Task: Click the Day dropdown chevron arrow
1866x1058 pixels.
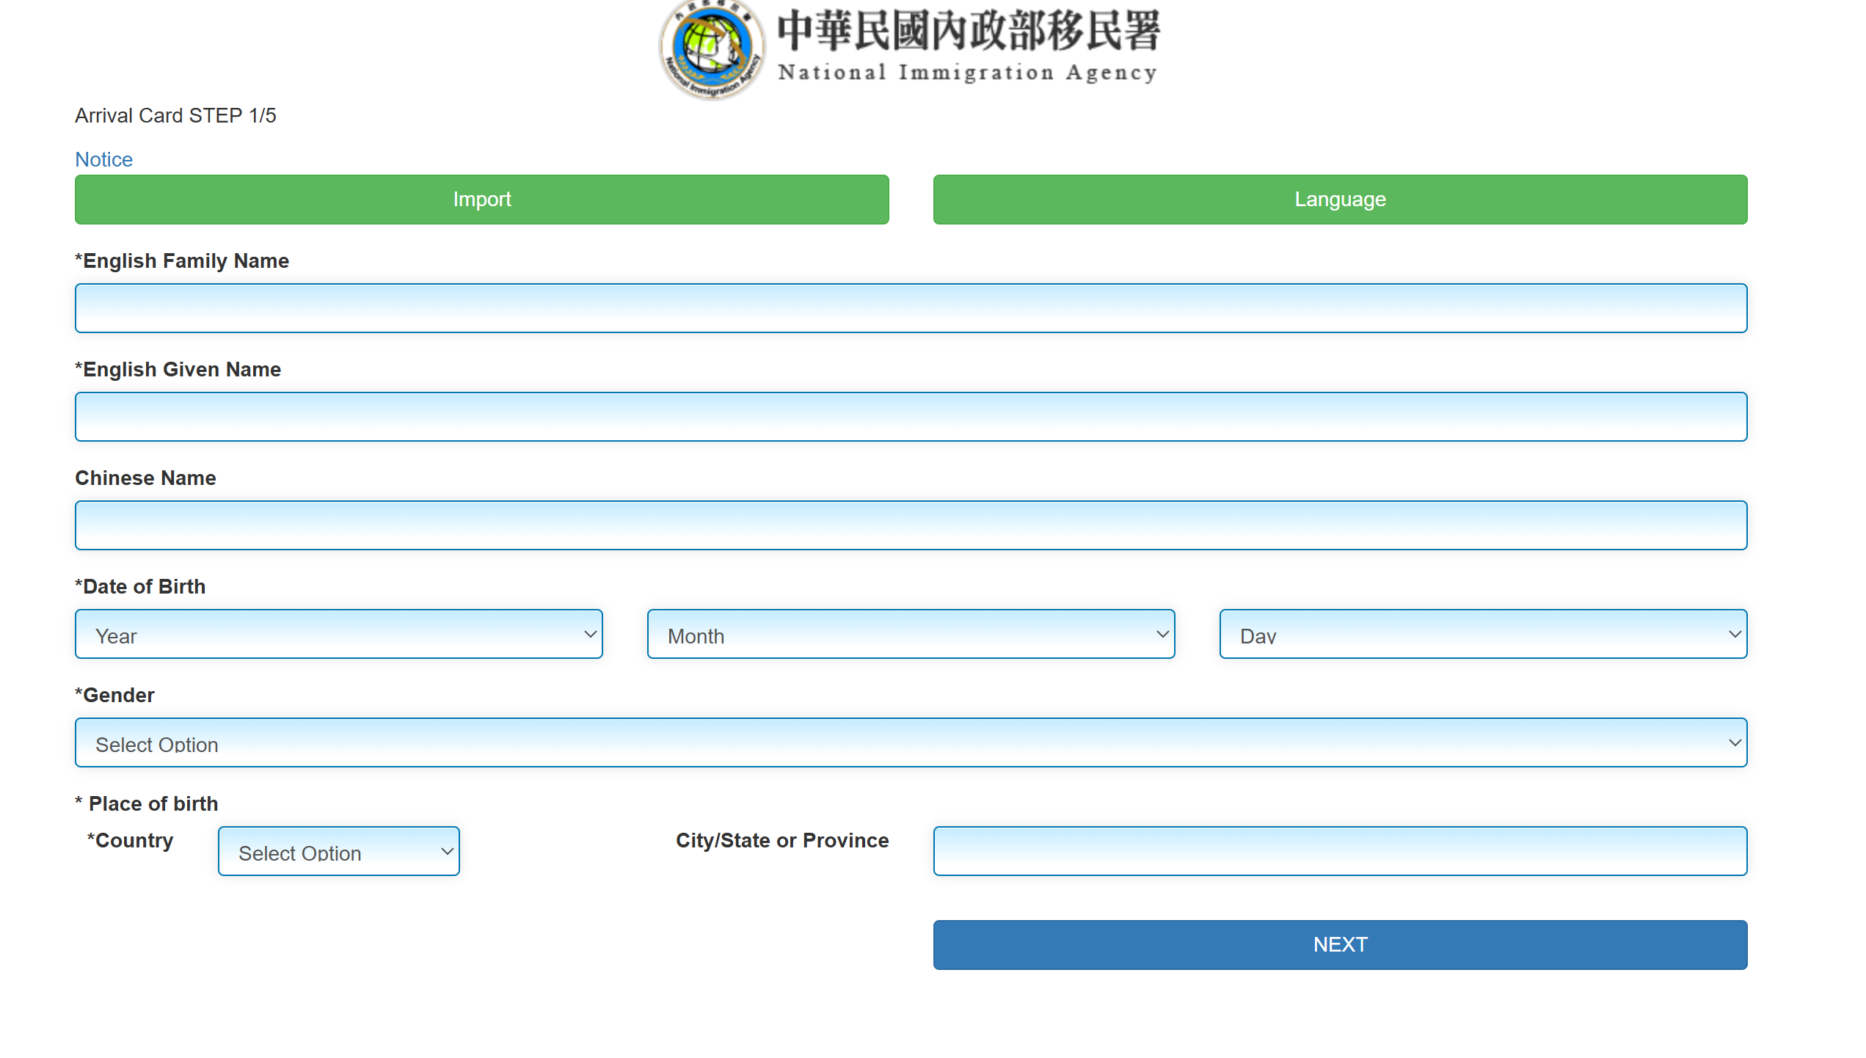Action: click(1735, 634)
